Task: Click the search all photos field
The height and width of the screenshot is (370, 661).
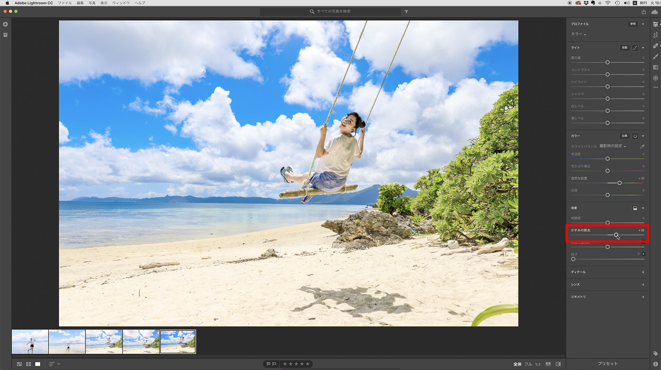Action: [x=330, y=12]
